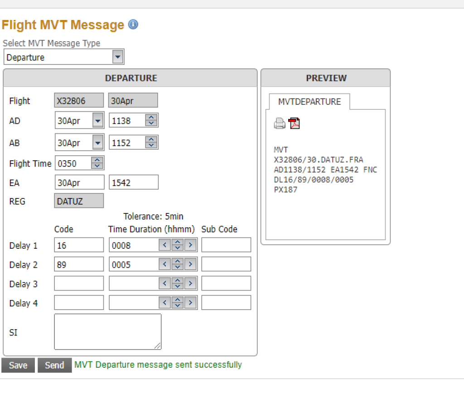
Task: Open the MVT Message Type dropdown
Action: 117,57
